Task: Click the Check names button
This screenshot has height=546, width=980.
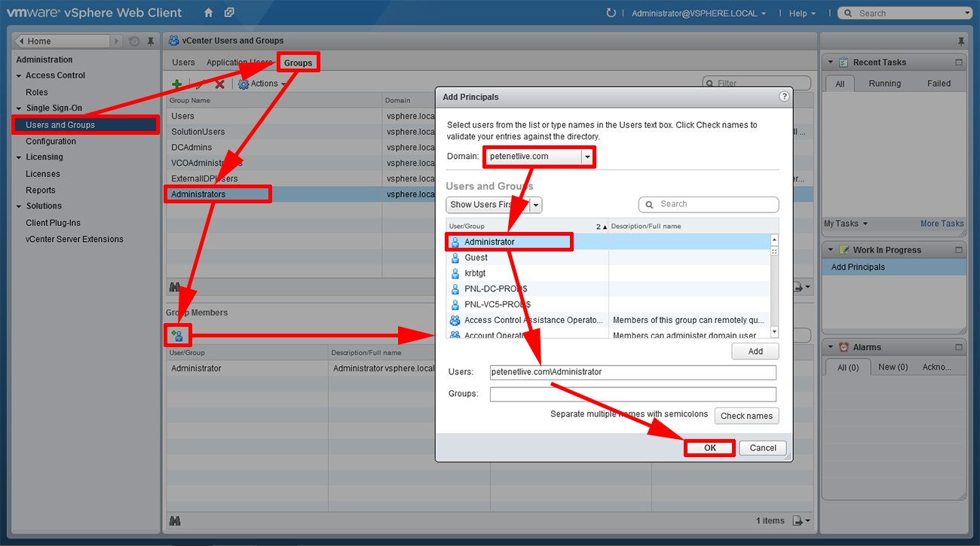Action: pyautogui.click(x=746, y=416)
